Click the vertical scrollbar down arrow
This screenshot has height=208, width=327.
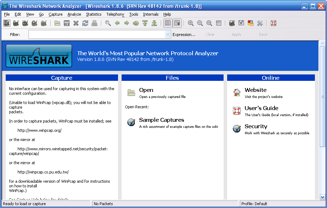322,197
